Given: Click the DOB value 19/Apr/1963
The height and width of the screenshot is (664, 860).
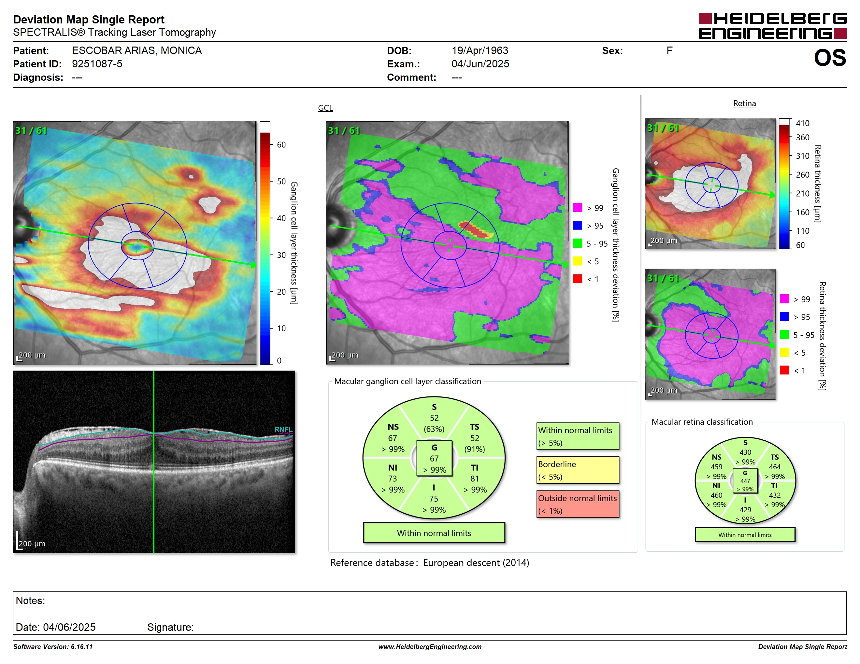Looking at the screenshot, I should point(480,50).
